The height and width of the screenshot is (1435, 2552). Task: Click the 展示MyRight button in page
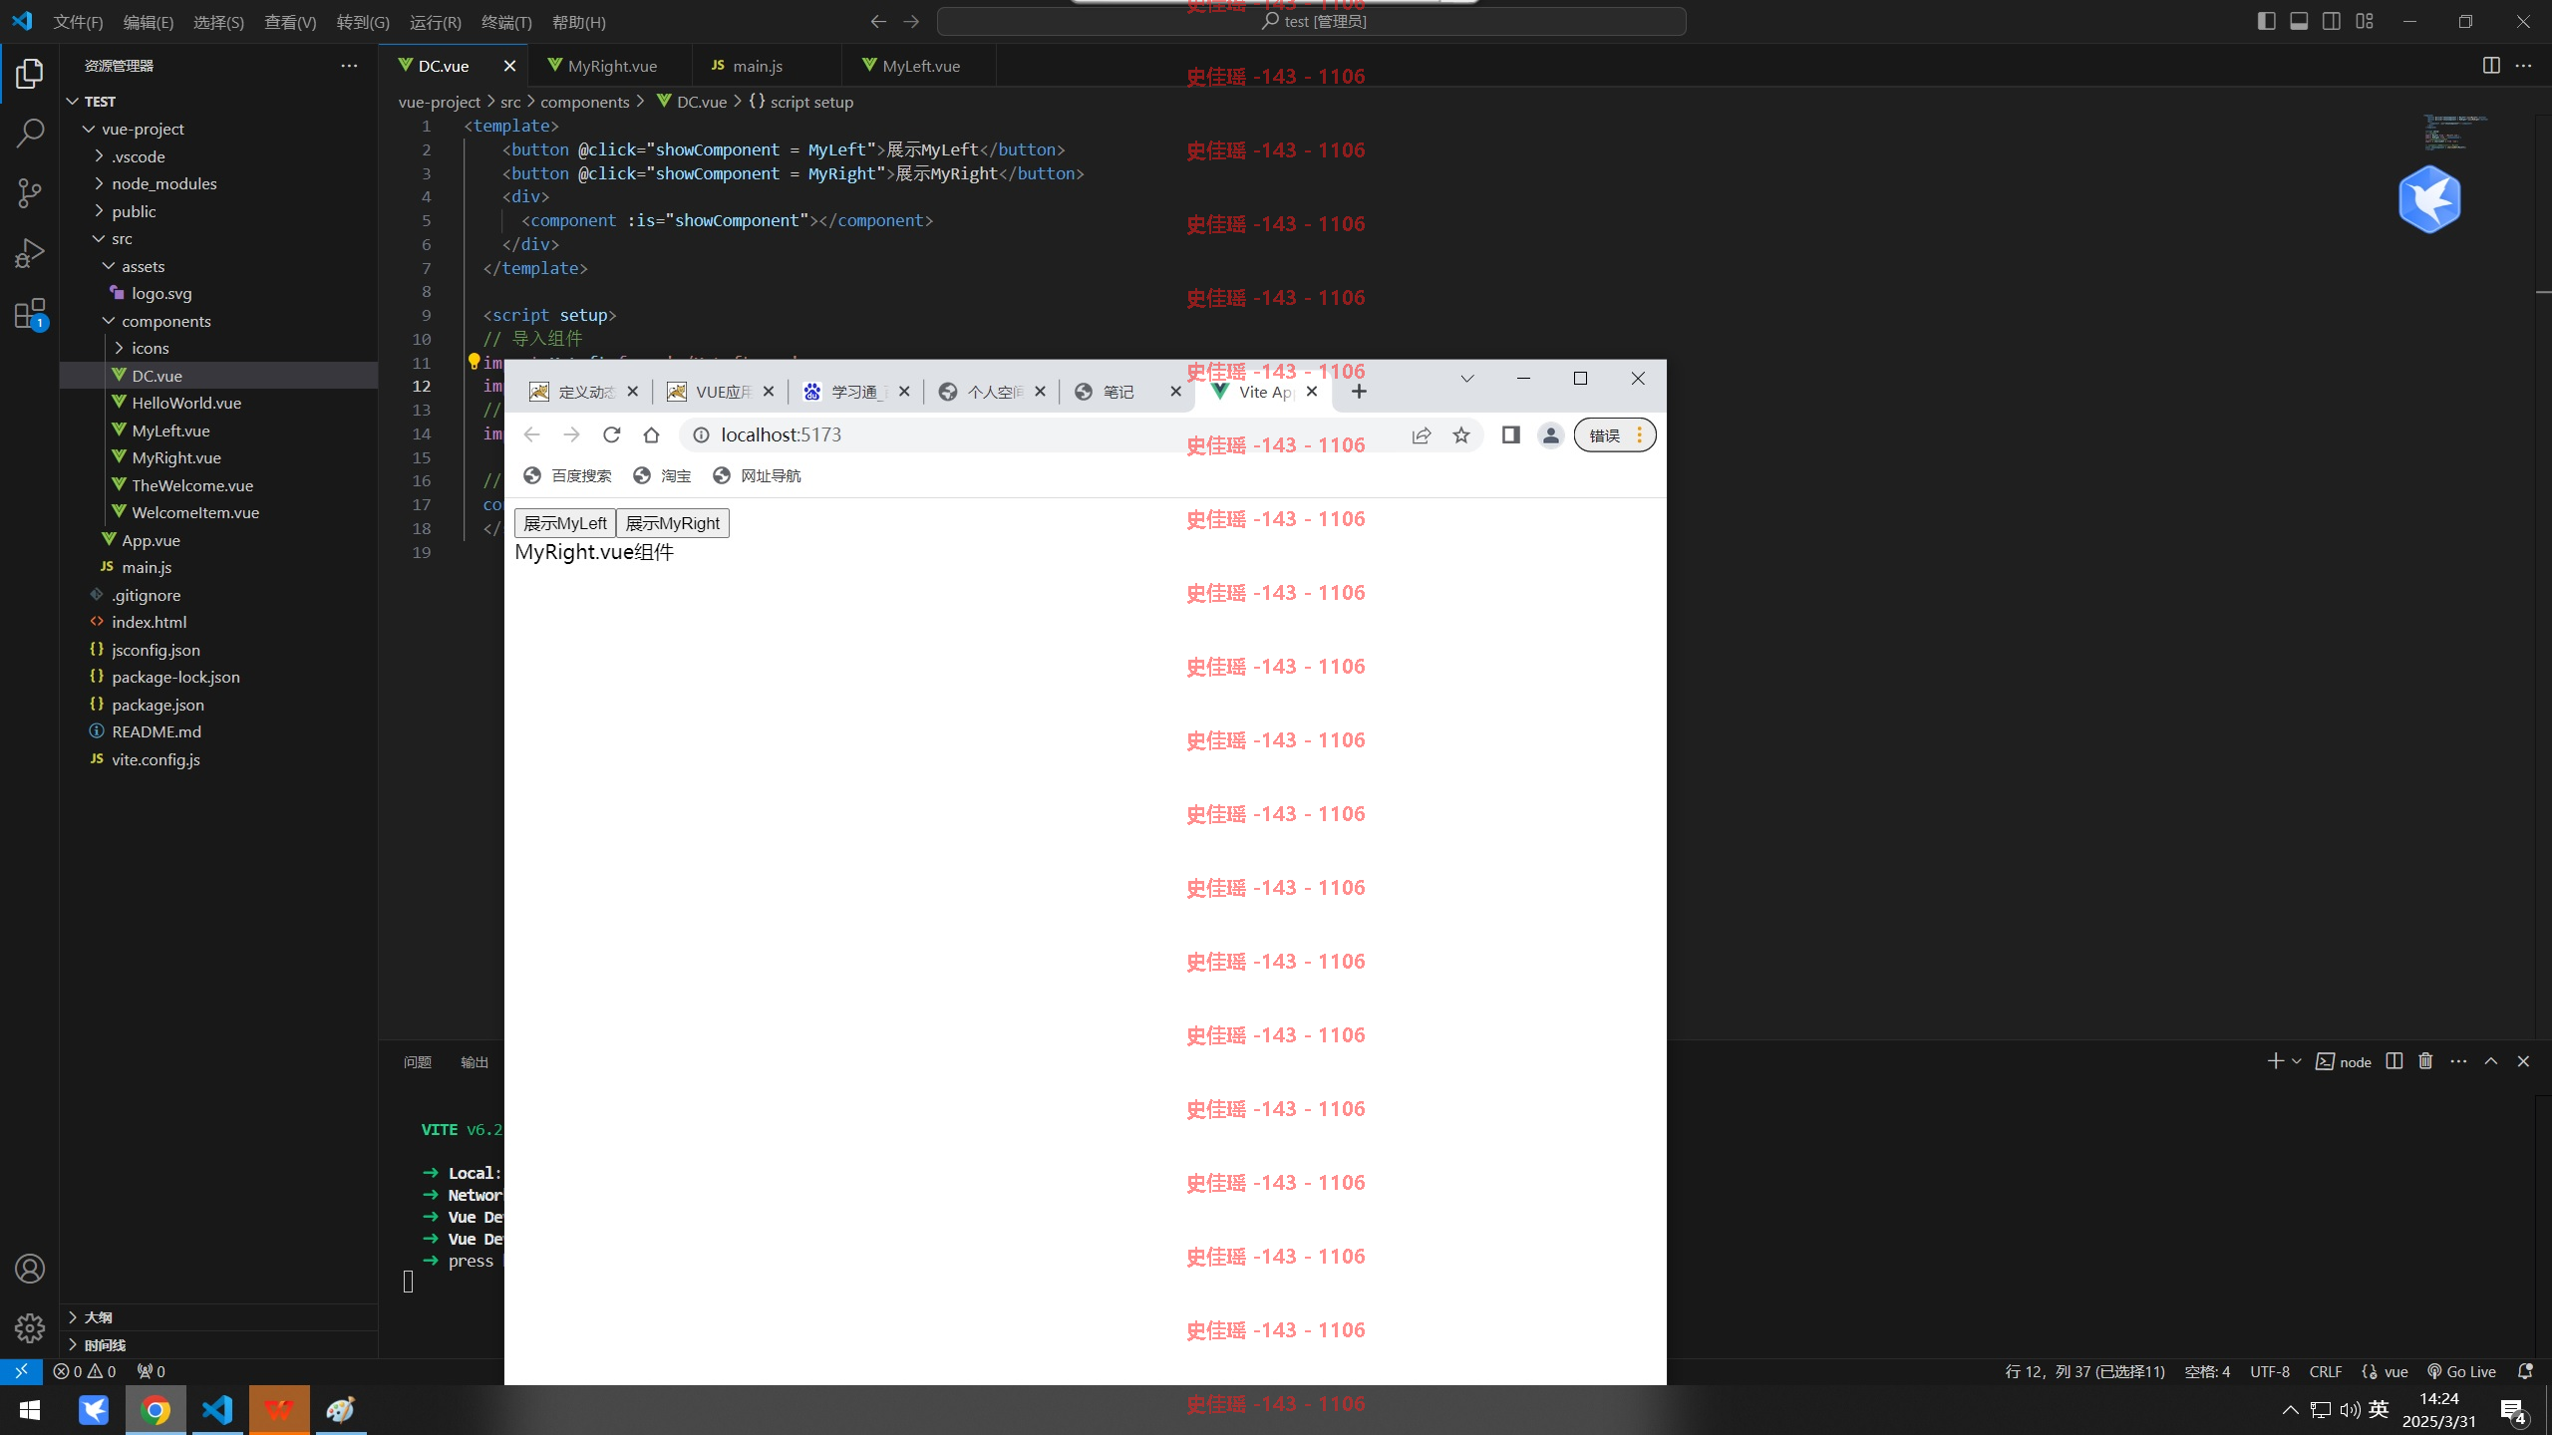coord(673,523)
